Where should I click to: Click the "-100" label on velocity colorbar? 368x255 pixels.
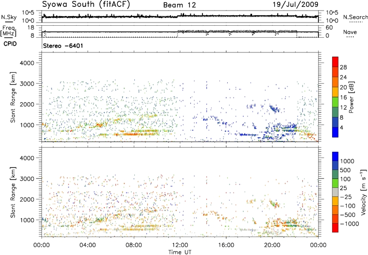(348, 206)
